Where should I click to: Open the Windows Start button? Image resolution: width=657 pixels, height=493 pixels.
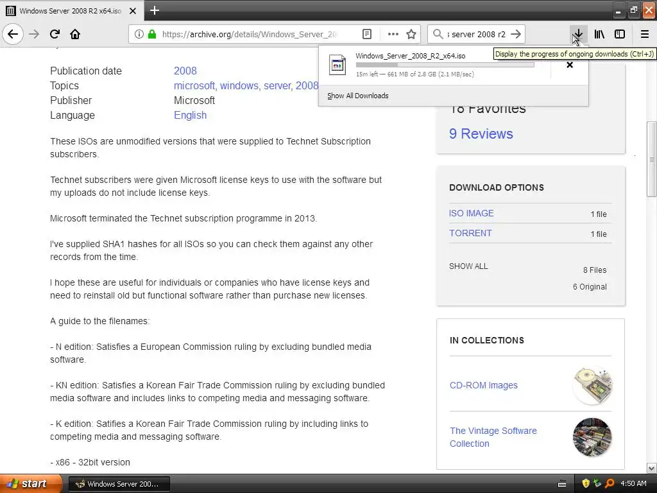pyautogui.click(x=31, y=483)
